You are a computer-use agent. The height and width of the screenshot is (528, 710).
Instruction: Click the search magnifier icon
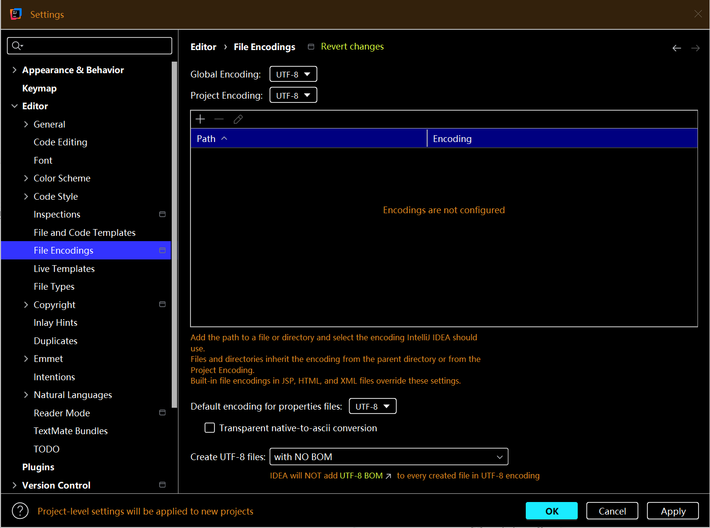[x=17, y=46]
